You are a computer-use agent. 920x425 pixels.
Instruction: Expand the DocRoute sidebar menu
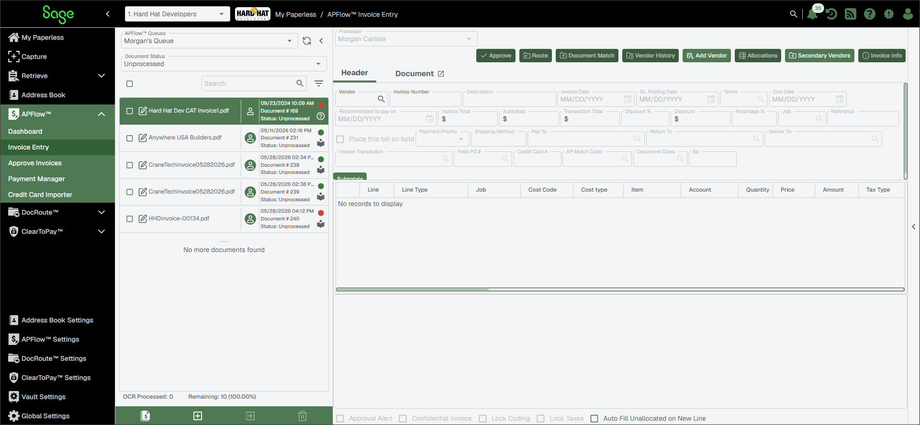click(x=101, y=212)
